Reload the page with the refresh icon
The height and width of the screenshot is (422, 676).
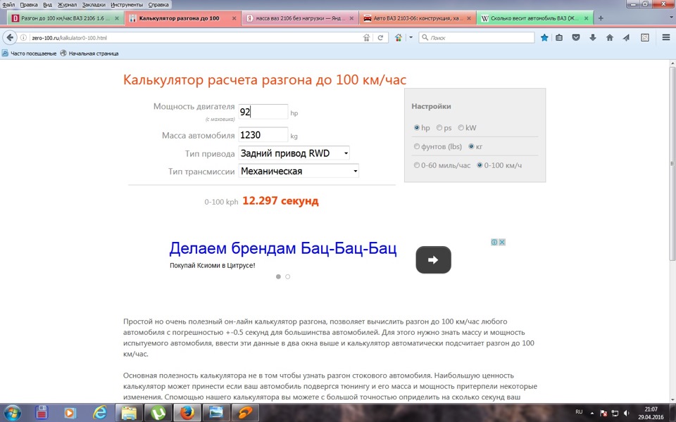tap(381, 37)
